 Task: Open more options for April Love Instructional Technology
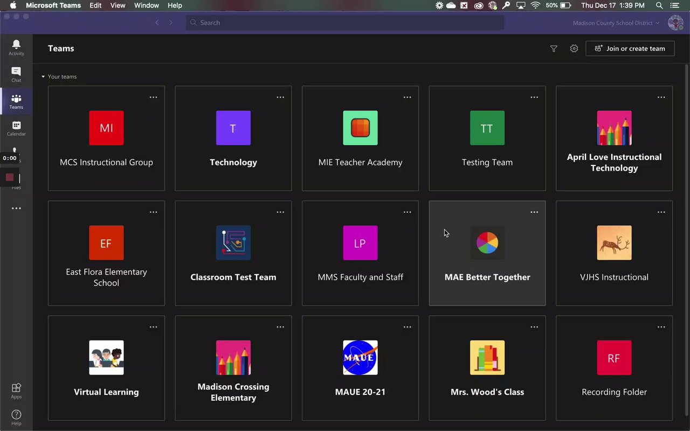point(661,98)
